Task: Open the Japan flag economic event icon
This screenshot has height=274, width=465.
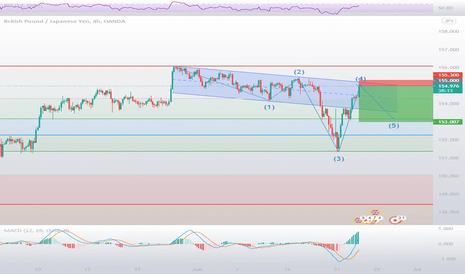Action: click(x=395, y=220)
